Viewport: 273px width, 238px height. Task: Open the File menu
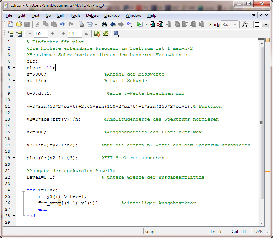(x=9, y=15)
